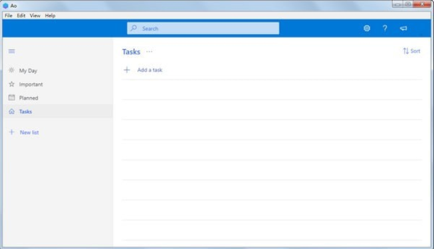Click the help question mark icon
The width and height of the screenshot is (434, 249).
(385, 28)
